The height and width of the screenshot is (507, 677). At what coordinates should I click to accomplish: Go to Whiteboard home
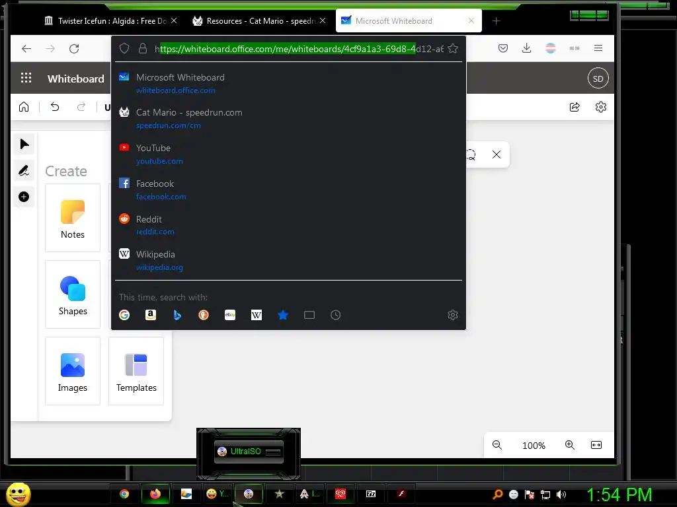[24, 107]
